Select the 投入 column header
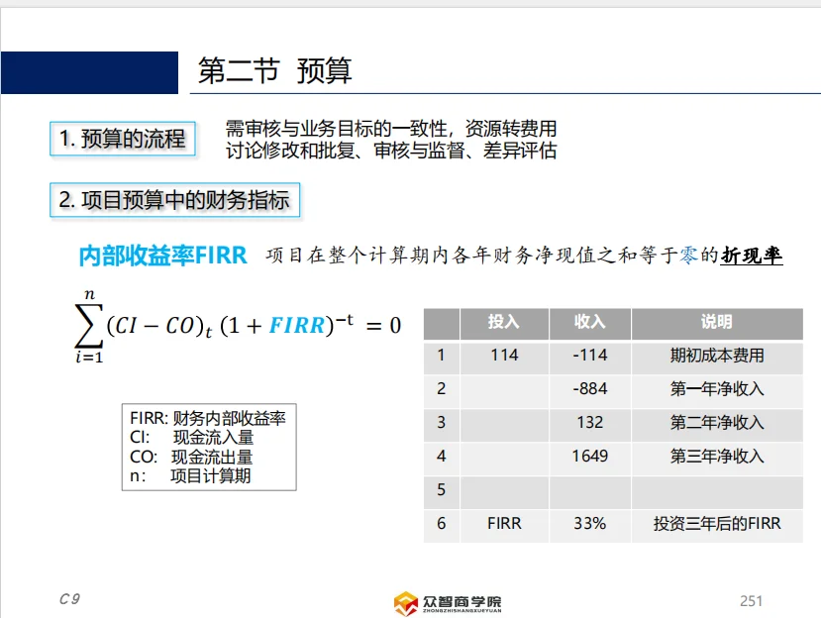 503,323
